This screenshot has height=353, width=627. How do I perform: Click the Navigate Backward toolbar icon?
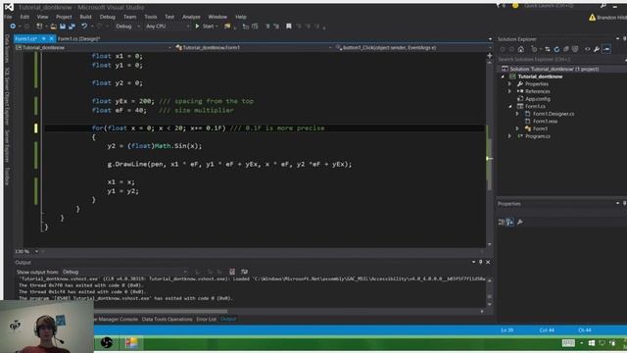(x=13, y=26)
